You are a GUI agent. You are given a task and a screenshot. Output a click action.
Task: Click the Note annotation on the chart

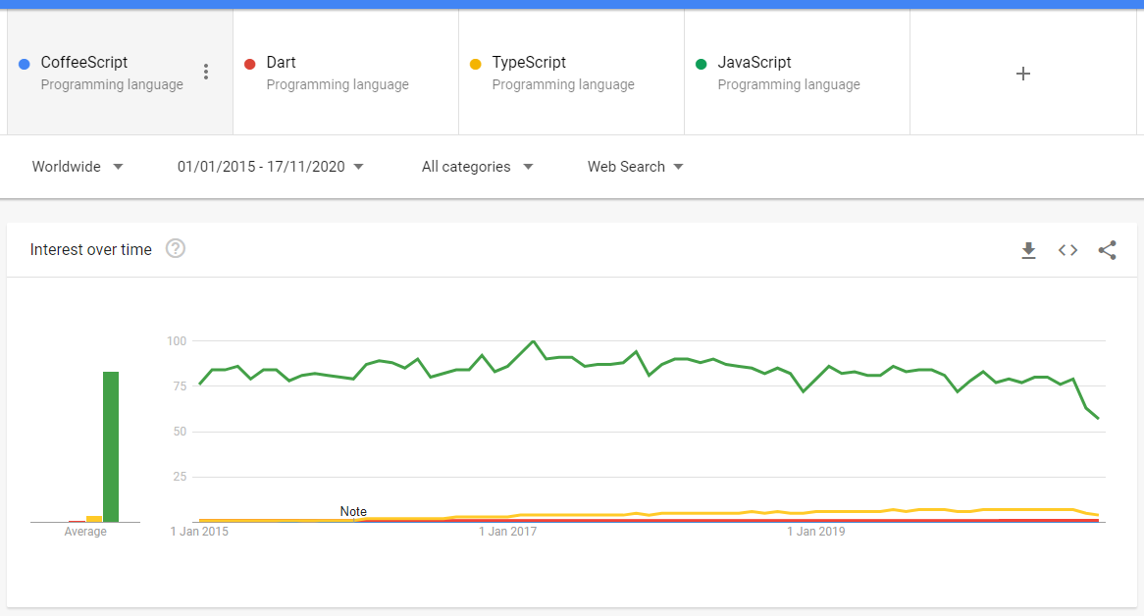click(x=352, y=511)
